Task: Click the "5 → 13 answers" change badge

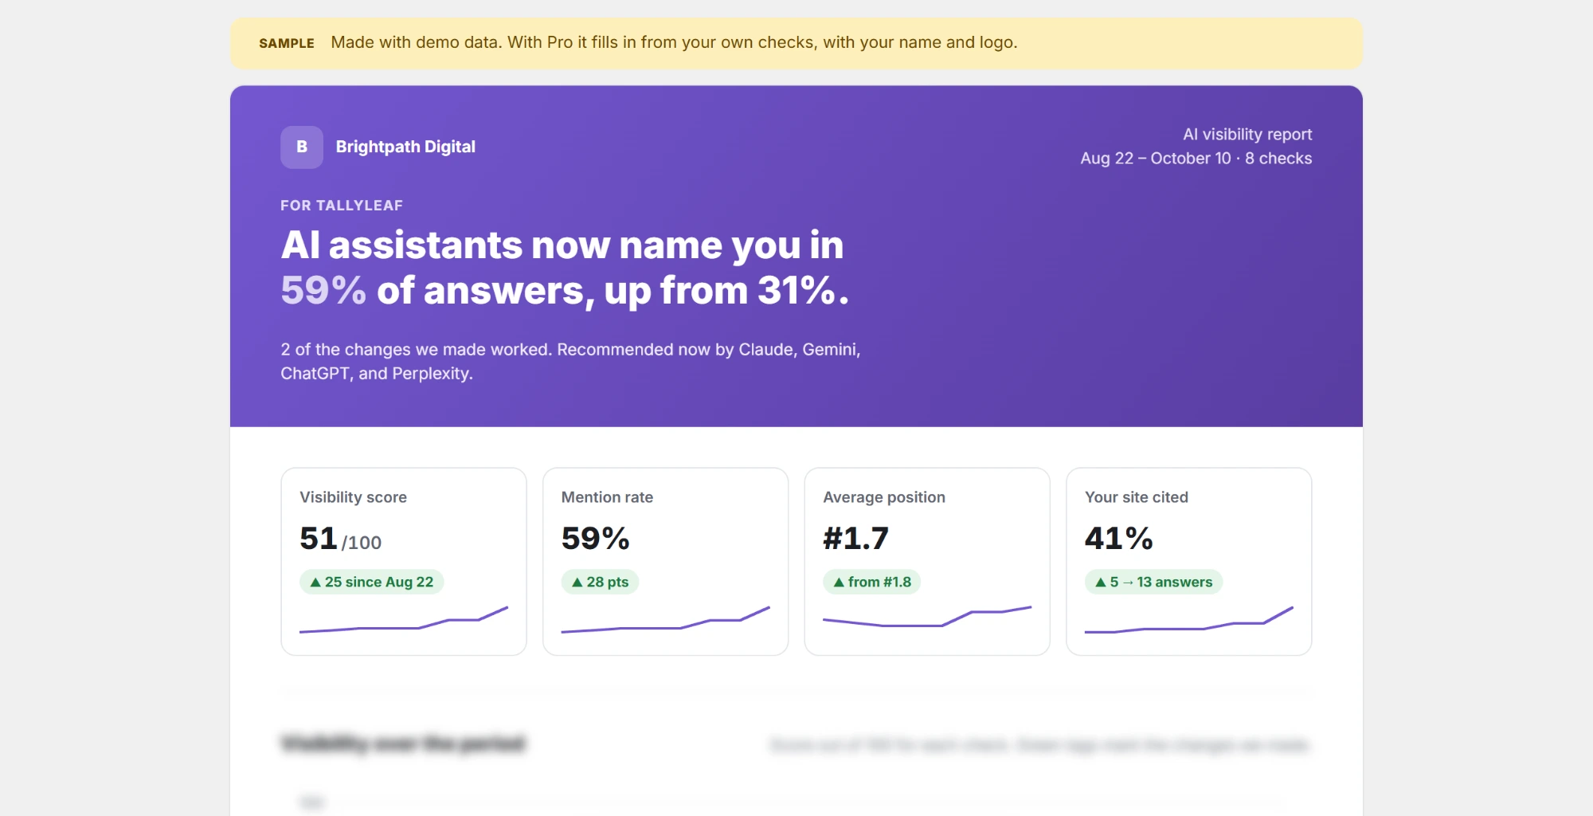Action: 1153,582
